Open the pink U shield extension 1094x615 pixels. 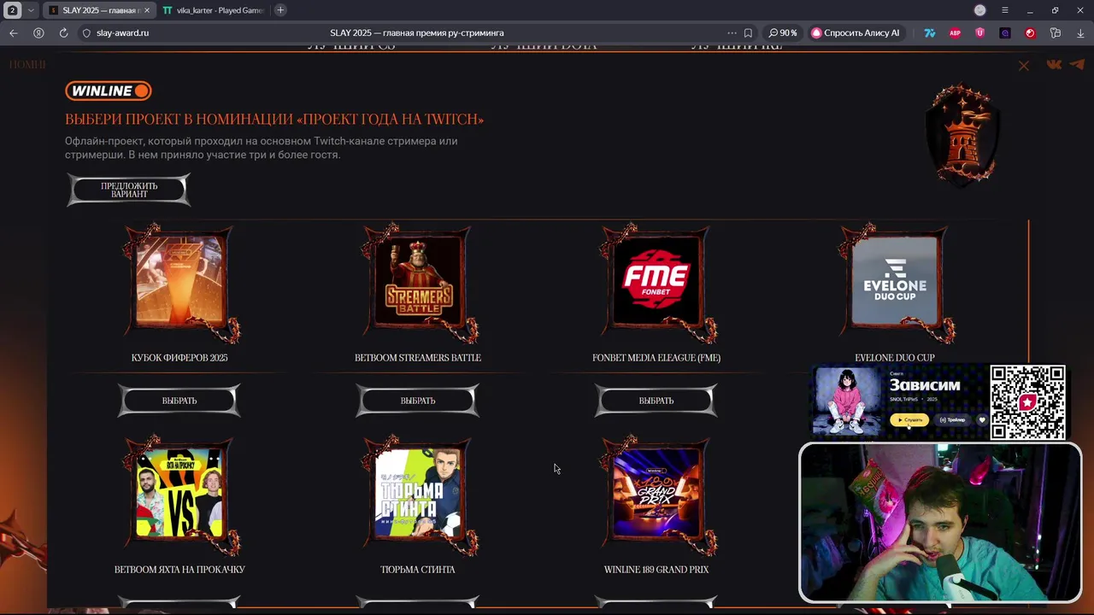pos(979,32)
